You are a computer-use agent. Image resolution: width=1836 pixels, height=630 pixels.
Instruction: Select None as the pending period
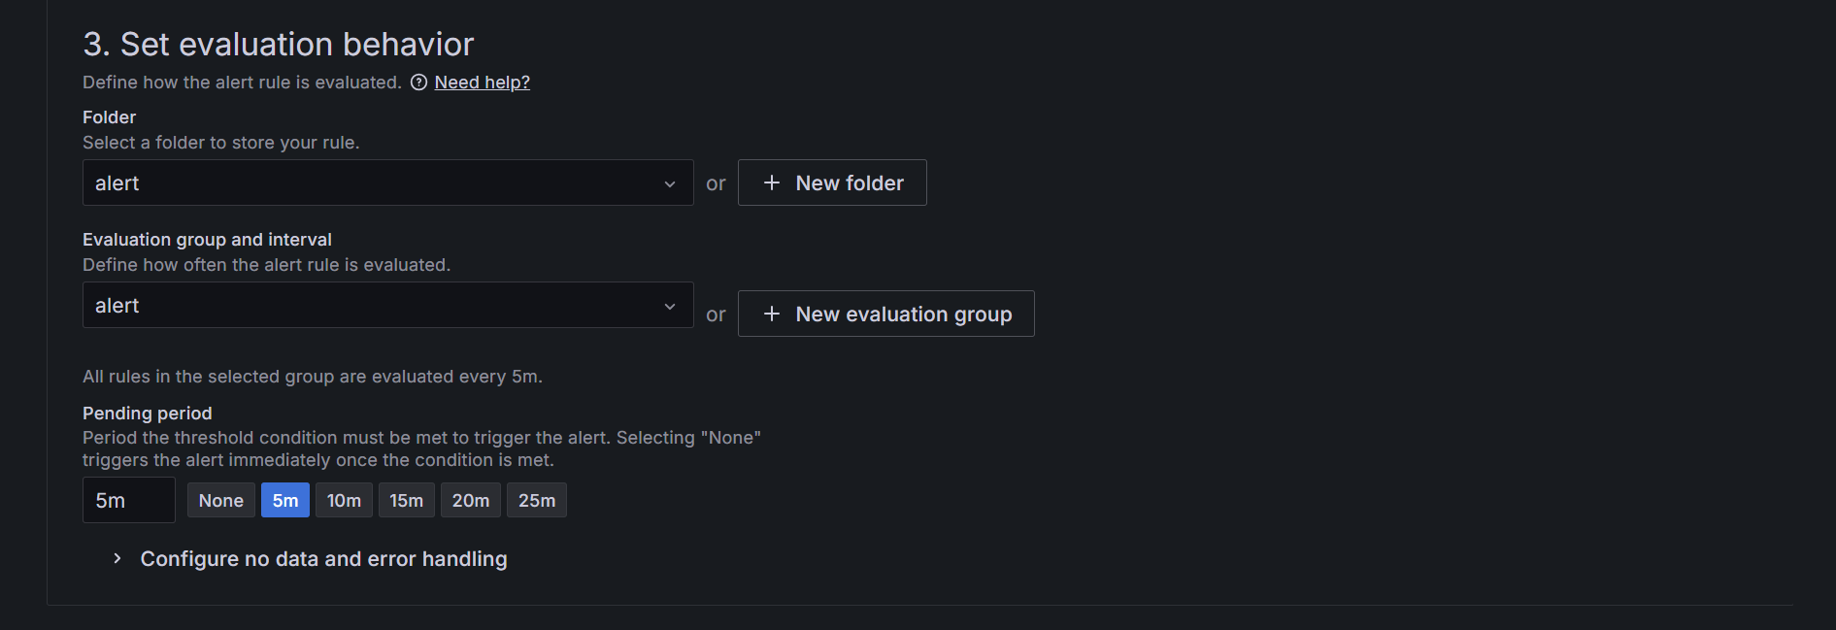click(x=221, y=500)
